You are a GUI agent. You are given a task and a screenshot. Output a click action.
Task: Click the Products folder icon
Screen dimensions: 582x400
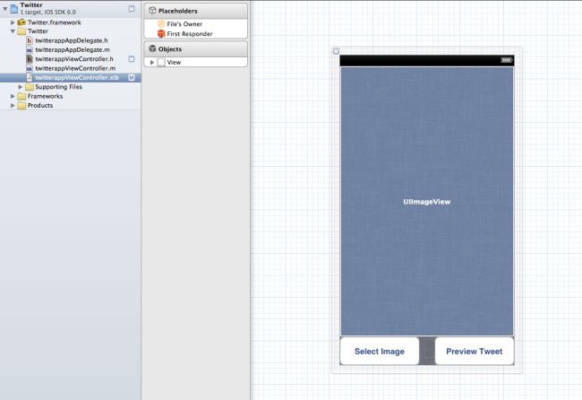[x=21, y=106]
